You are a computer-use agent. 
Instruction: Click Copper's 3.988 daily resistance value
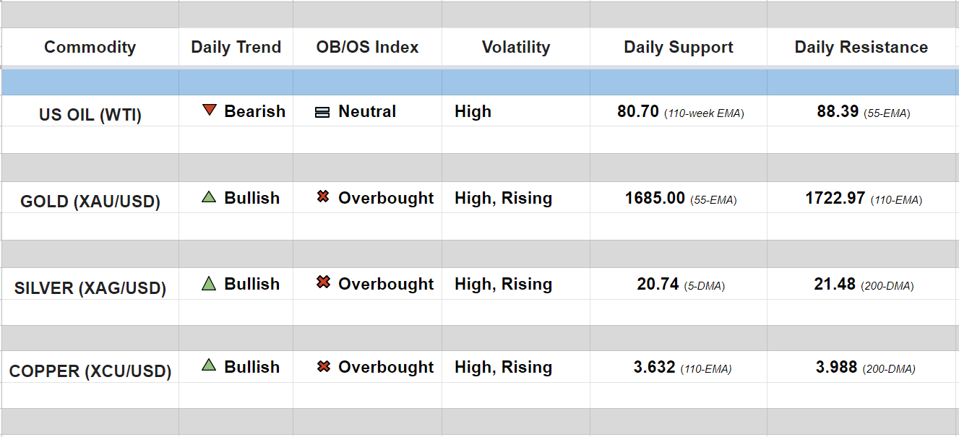coord(836,367)
